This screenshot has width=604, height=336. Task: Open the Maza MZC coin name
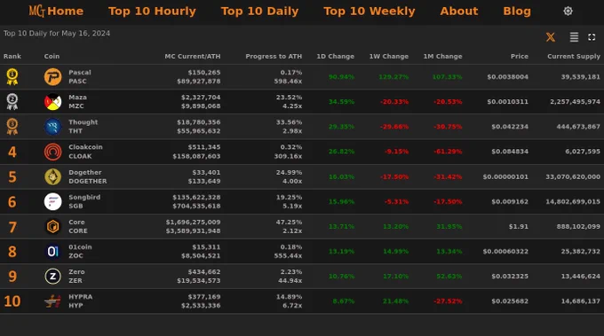(77, 102)
